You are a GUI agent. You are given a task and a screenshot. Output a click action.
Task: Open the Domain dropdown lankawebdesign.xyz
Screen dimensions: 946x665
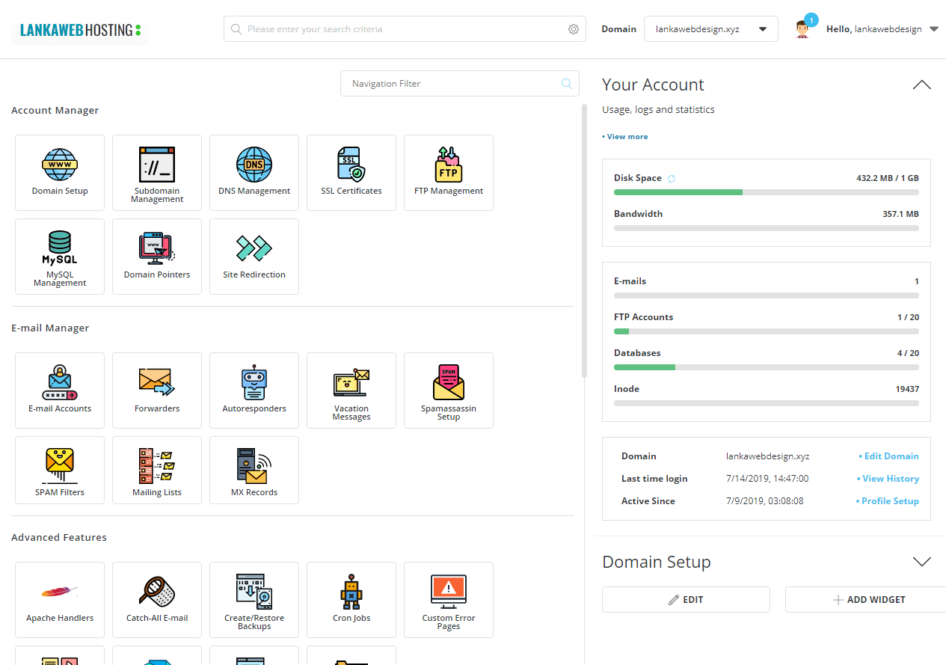click(711, 29)
